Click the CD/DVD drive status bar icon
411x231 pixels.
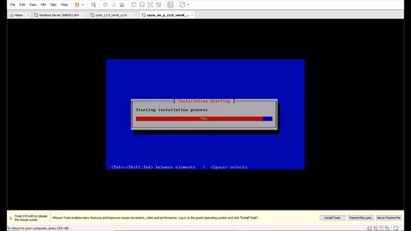point(375,228)
